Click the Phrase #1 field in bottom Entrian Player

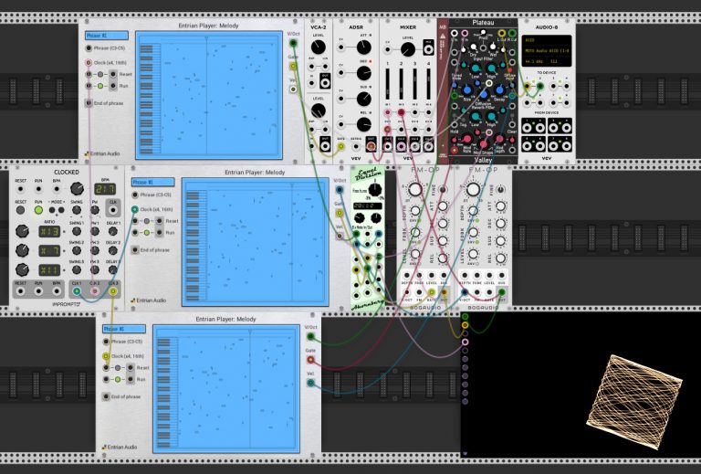[124, 329]
